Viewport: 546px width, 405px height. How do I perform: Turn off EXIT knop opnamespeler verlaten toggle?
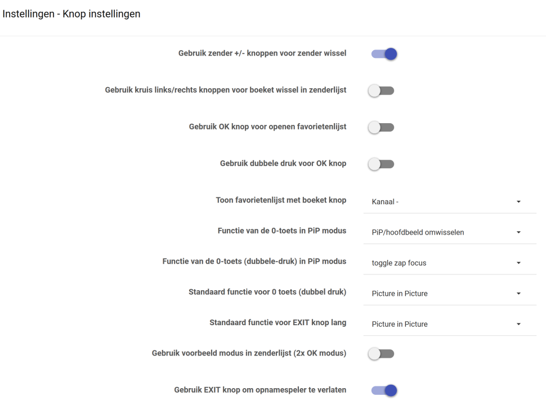[x=384, y=390]
